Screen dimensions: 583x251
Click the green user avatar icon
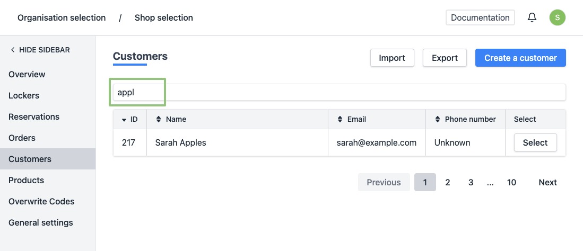point(557,17)
